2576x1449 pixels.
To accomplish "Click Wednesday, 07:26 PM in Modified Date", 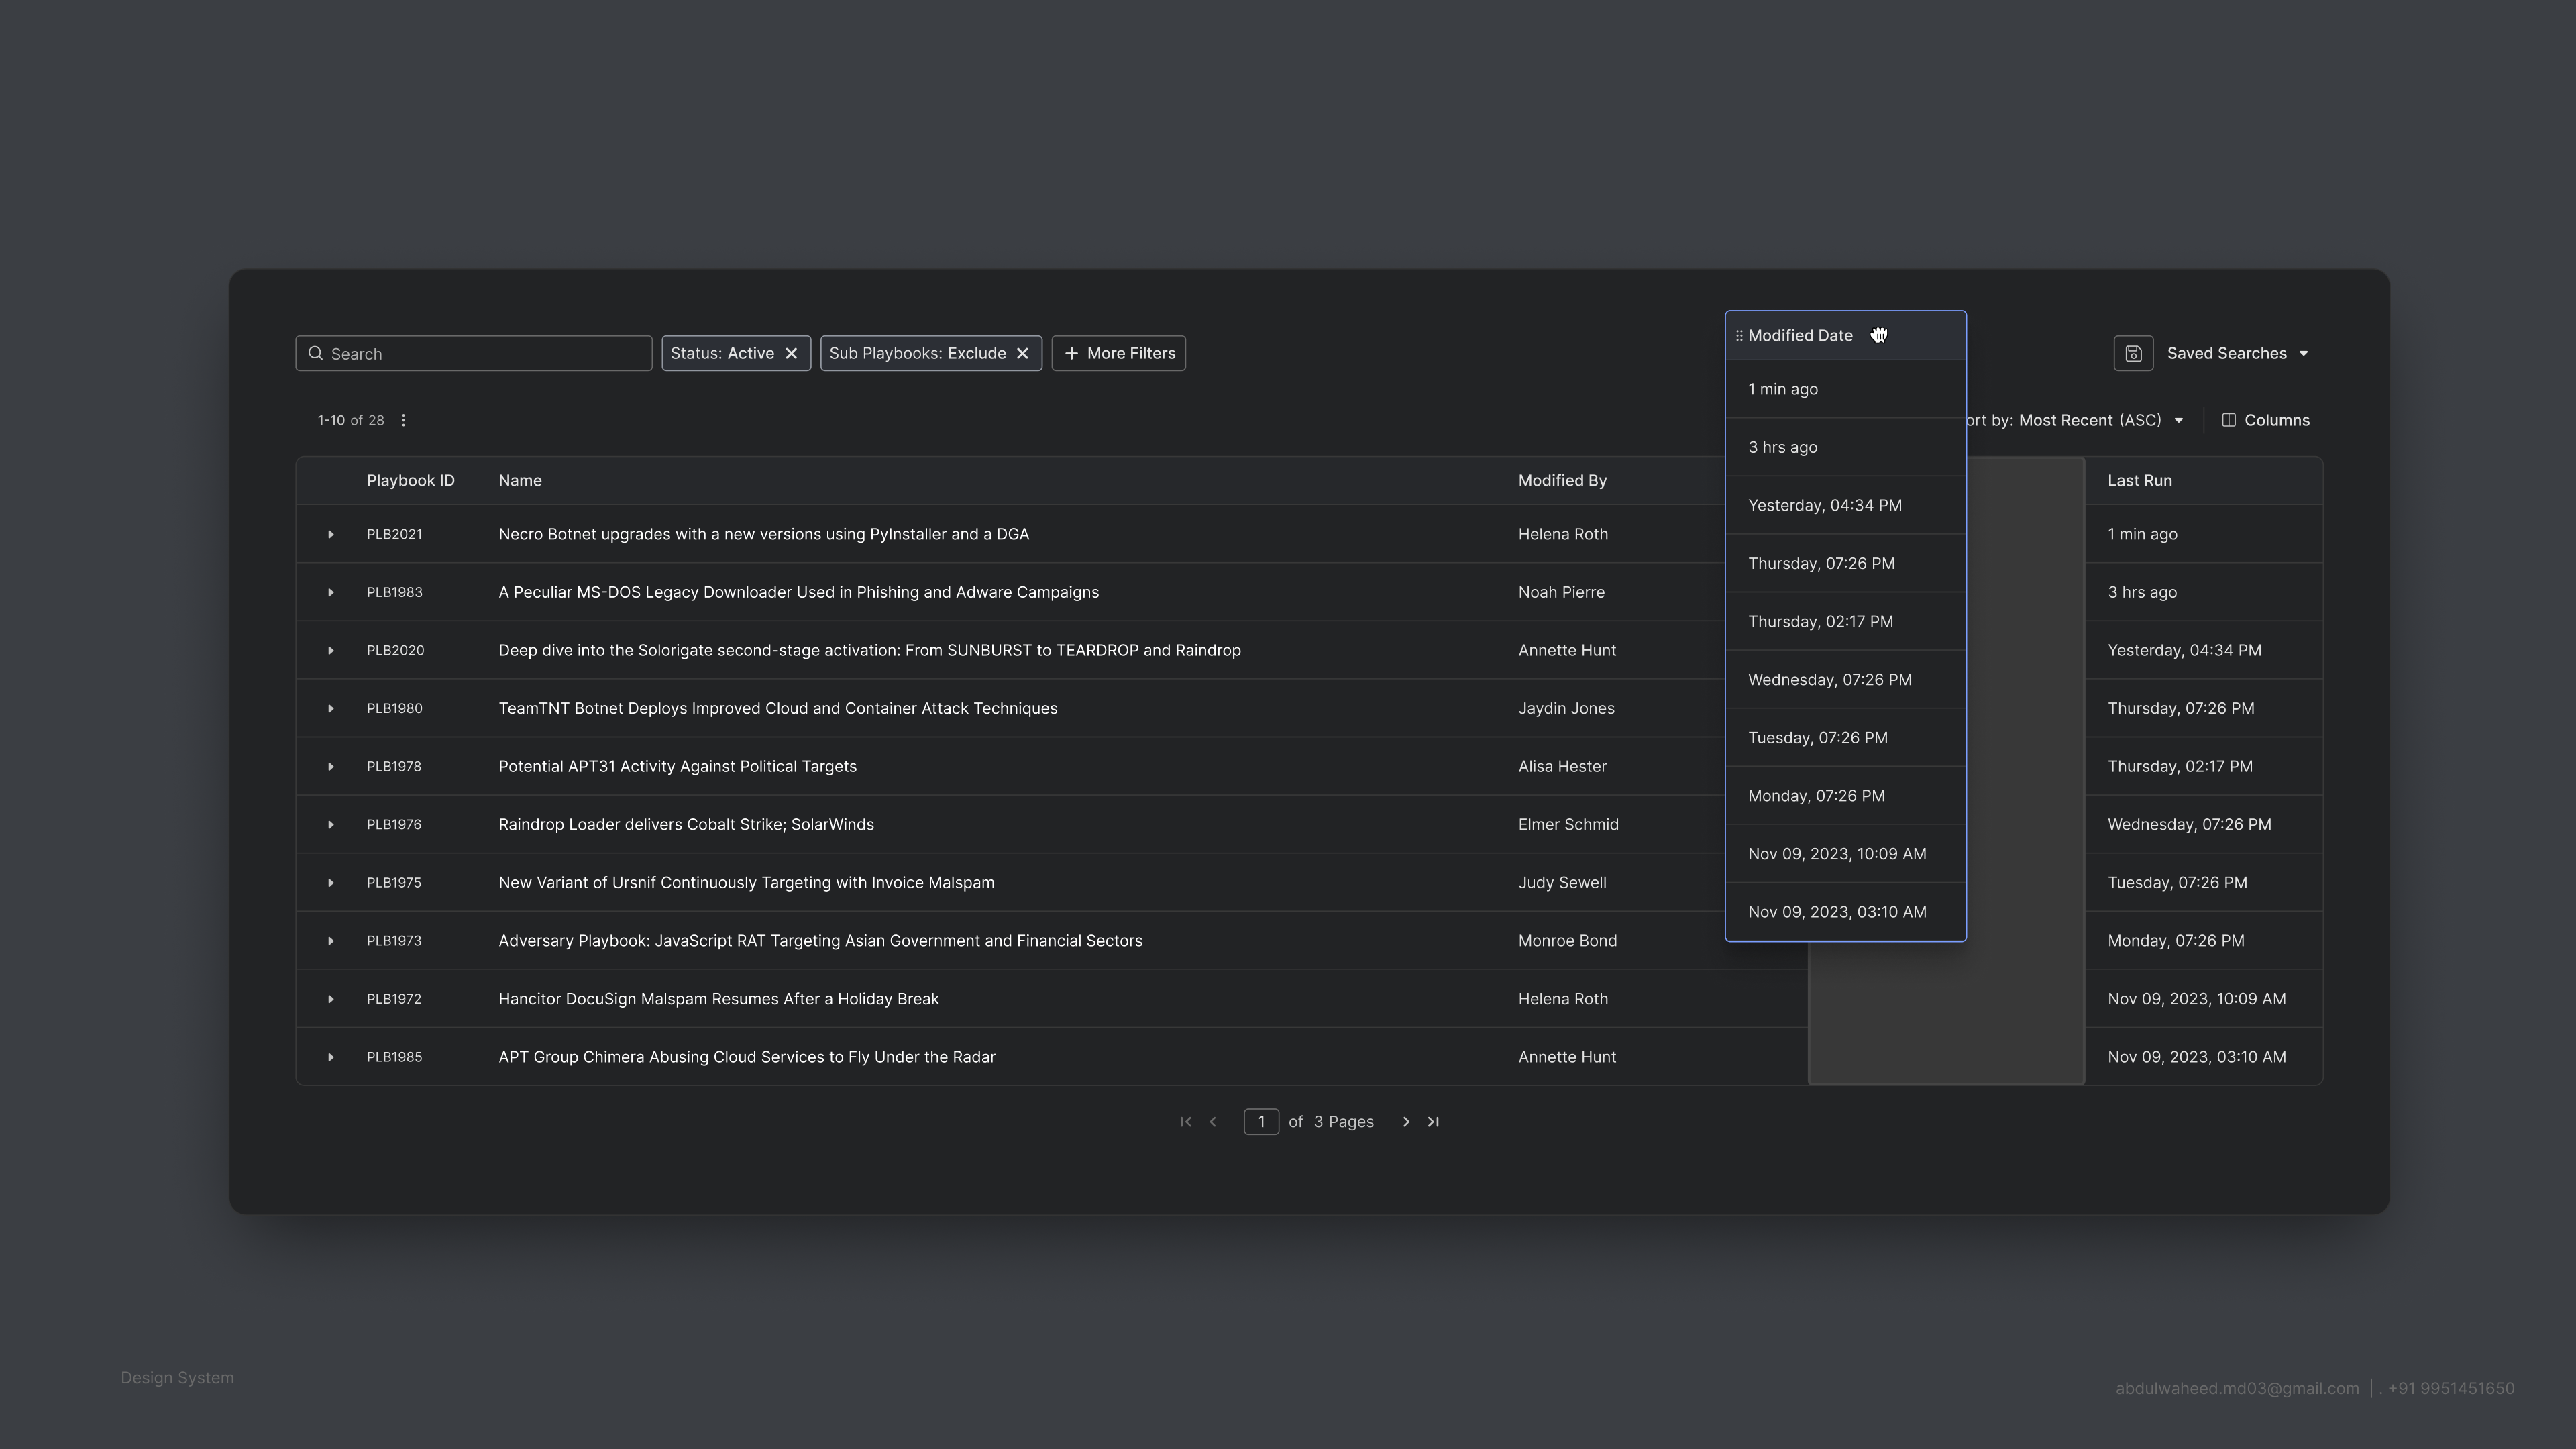I will click(x=1829, y=679).
